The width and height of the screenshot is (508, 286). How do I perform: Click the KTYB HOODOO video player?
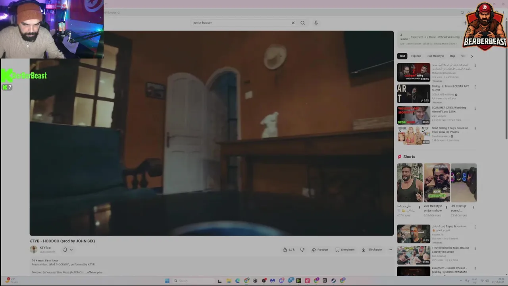coord(212,133)
